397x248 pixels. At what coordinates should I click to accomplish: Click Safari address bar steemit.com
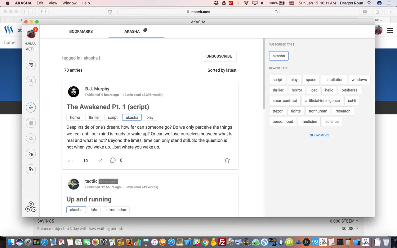coord(198,12)
